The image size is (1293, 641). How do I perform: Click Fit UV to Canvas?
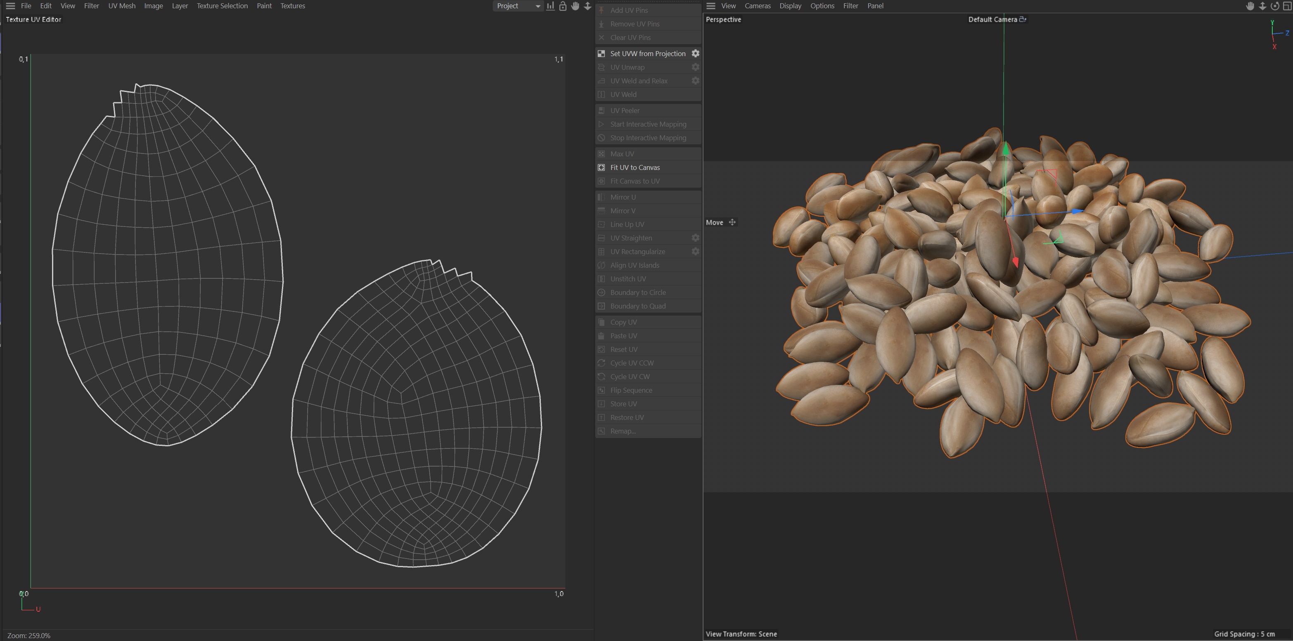[x=635, y=167]
